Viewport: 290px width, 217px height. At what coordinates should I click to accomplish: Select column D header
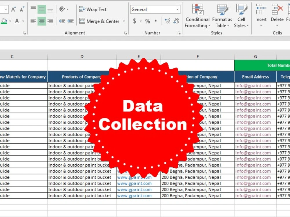[82, 56]
